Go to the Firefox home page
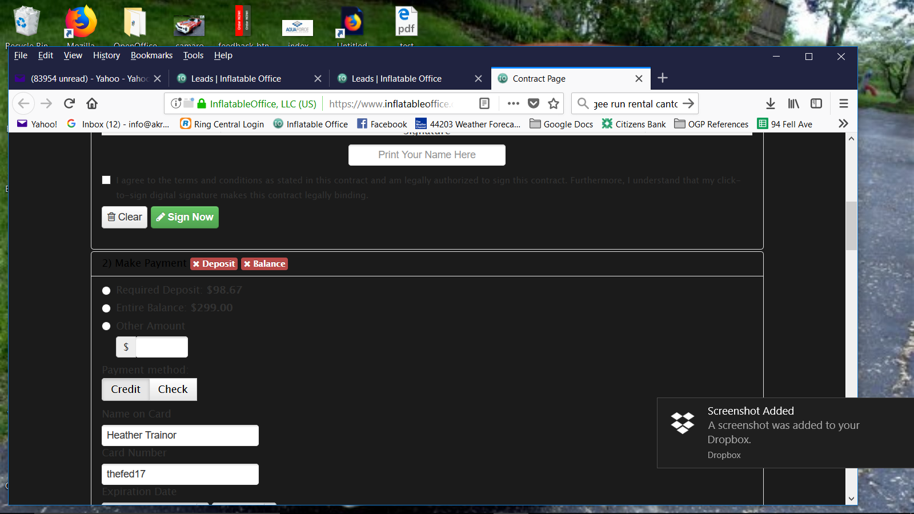Image resolution: width=914 pixels, height=514 pixels. point(92,103)
